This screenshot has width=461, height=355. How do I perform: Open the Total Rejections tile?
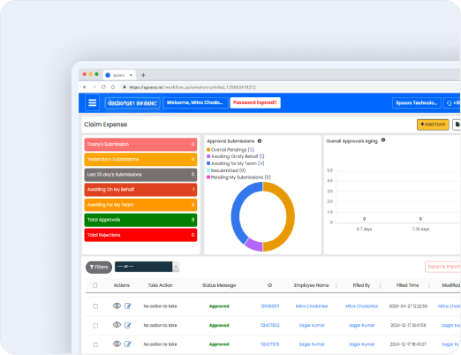pos(140,235)
